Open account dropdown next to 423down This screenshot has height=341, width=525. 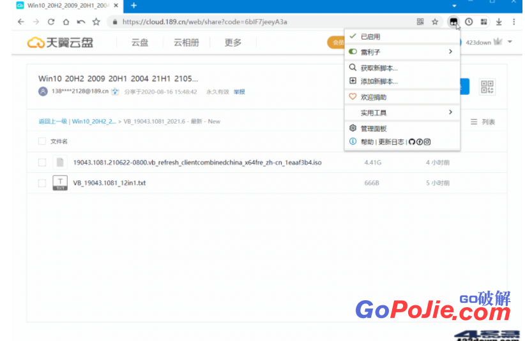coord(510,42)
